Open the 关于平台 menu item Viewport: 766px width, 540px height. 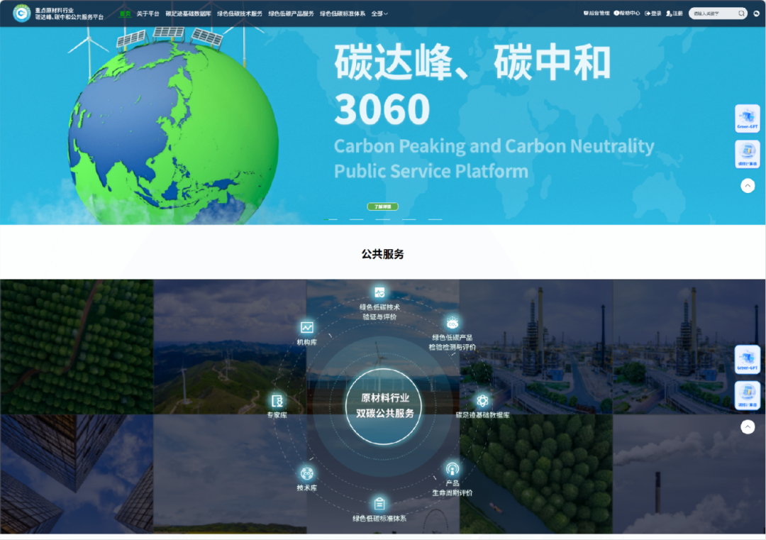[148, 13]
